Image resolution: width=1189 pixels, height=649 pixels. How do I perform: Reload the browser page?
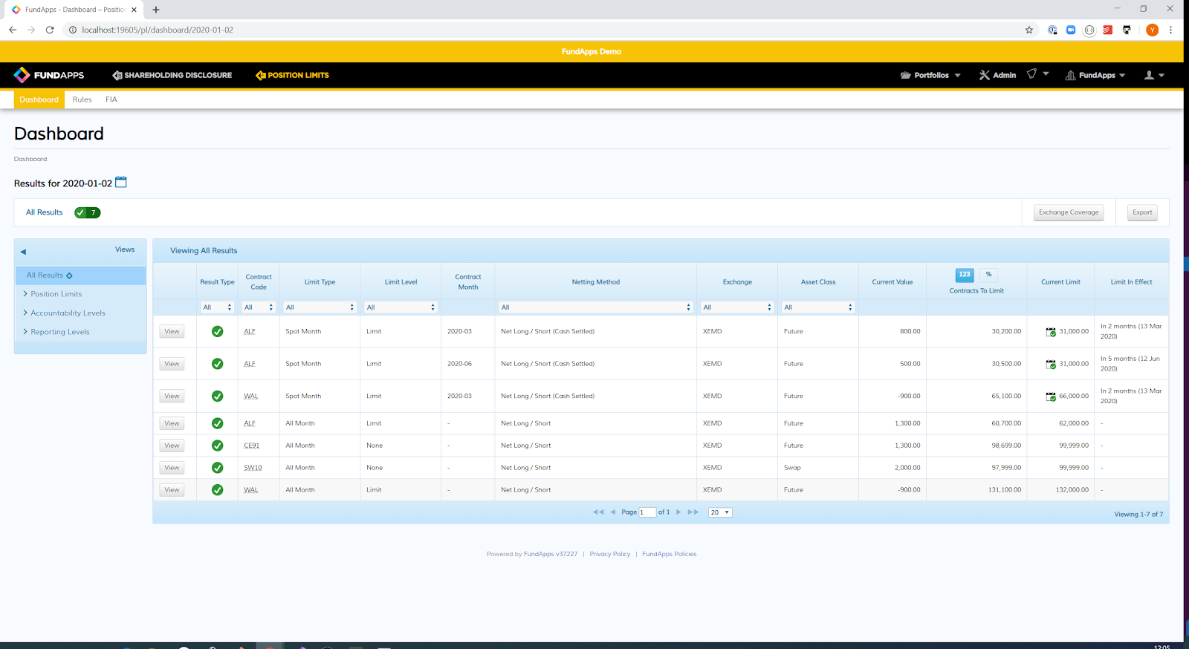point(50,30)
